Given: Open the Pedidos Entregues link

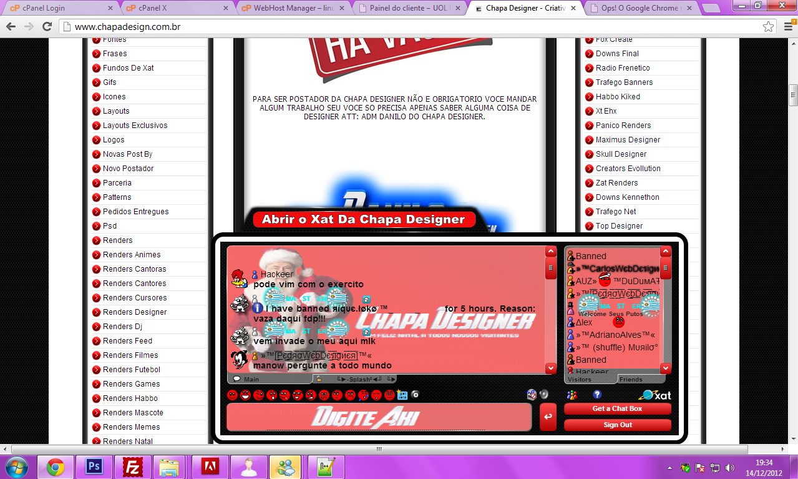Looking at the screenshot, I should pos(135,212).
